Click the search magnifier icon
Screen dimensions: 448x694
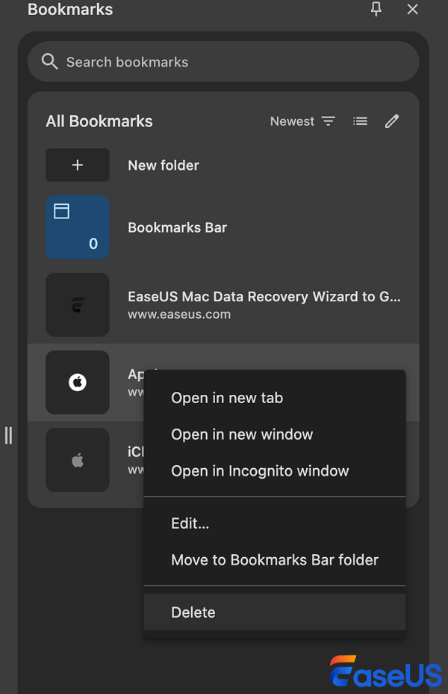click(50, 61)
